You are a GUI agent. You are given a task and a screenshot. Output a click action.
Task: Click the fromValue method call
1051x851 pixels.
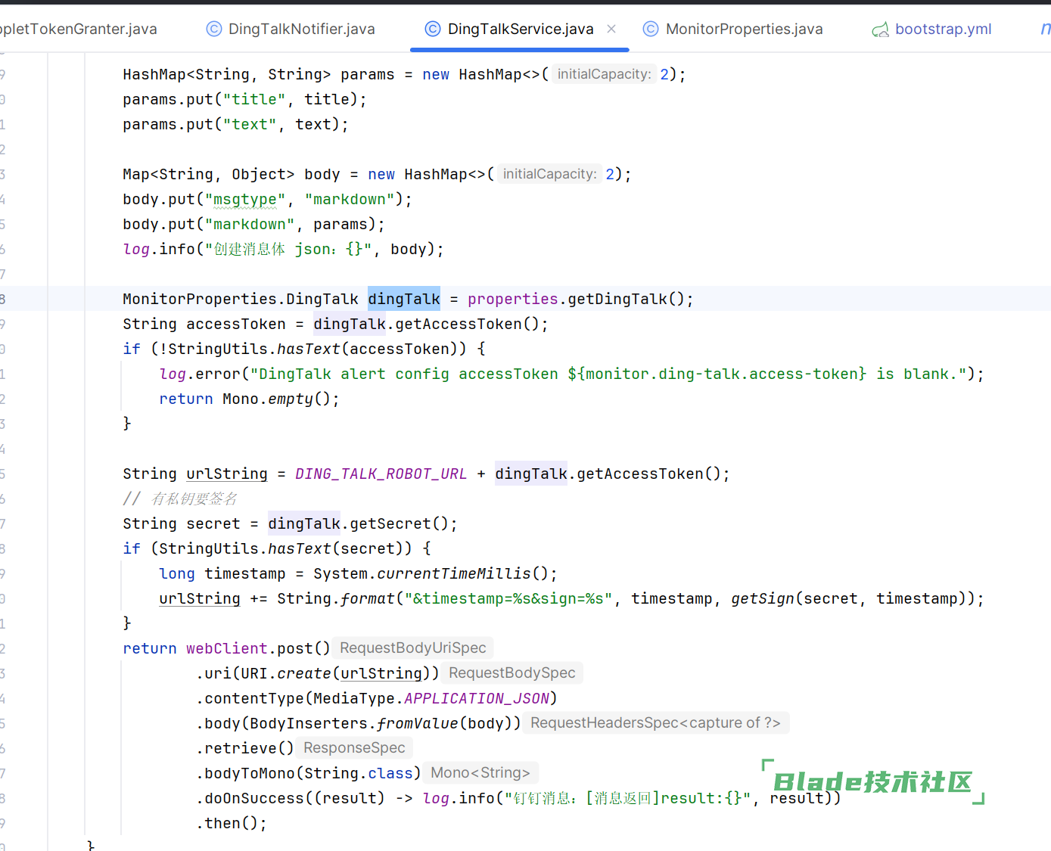(x=418, y=723)
